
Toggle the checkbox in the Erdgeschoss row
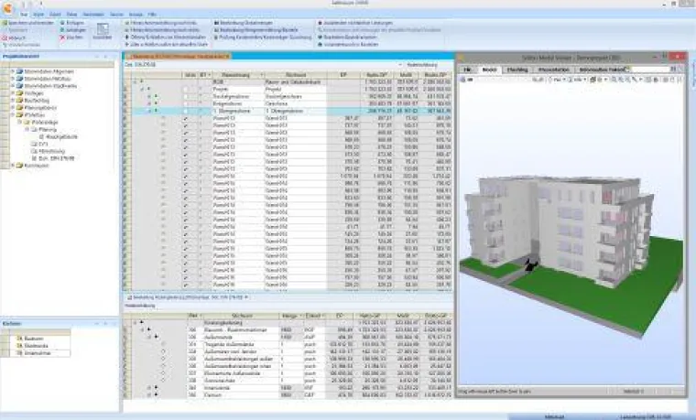185,103
